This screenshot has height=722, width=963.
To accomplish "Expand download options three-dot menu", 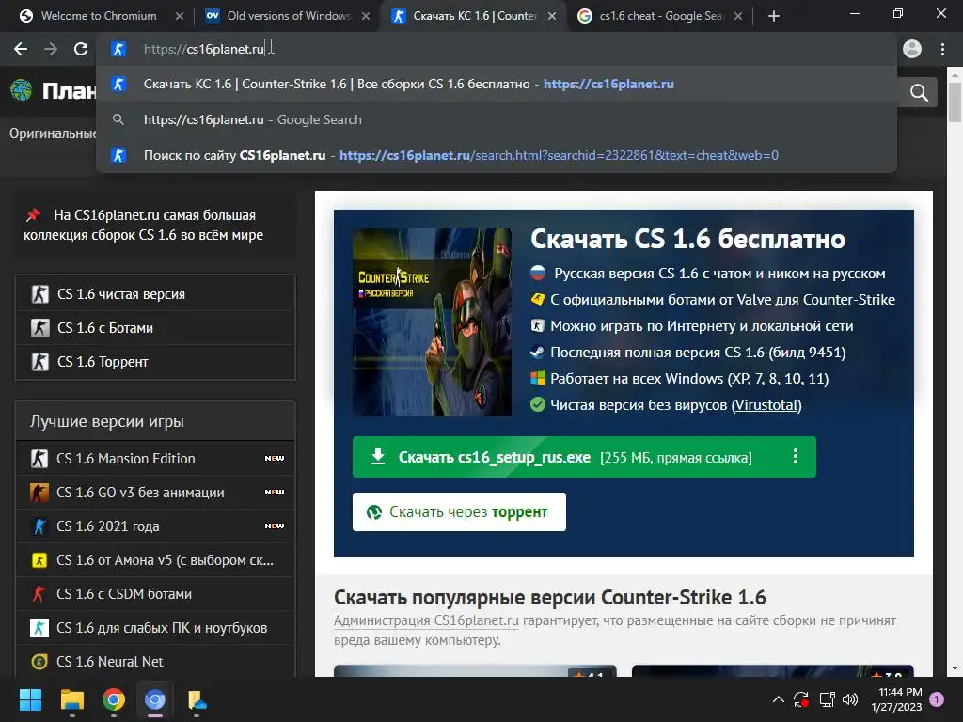I will [796, 457].
